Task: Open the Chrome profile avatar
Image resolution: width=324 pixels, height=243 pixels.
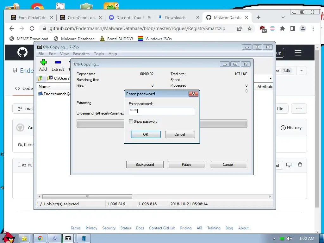Action: tap(303, 28)
